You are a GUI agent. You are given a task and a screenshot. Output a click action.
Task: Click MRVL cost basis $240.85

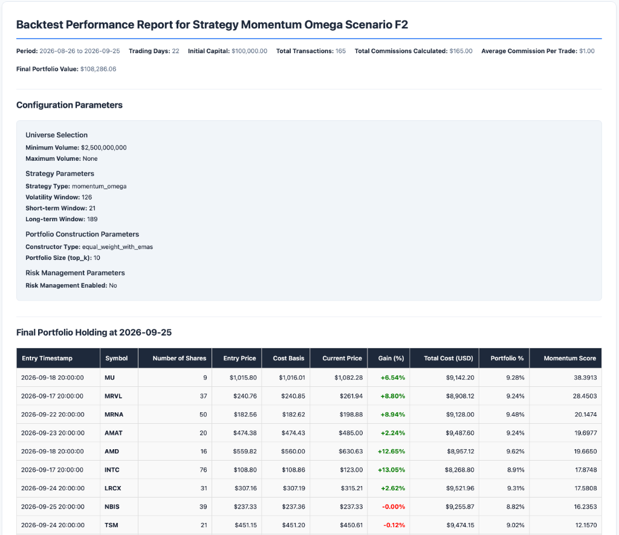tap(285, 396)
